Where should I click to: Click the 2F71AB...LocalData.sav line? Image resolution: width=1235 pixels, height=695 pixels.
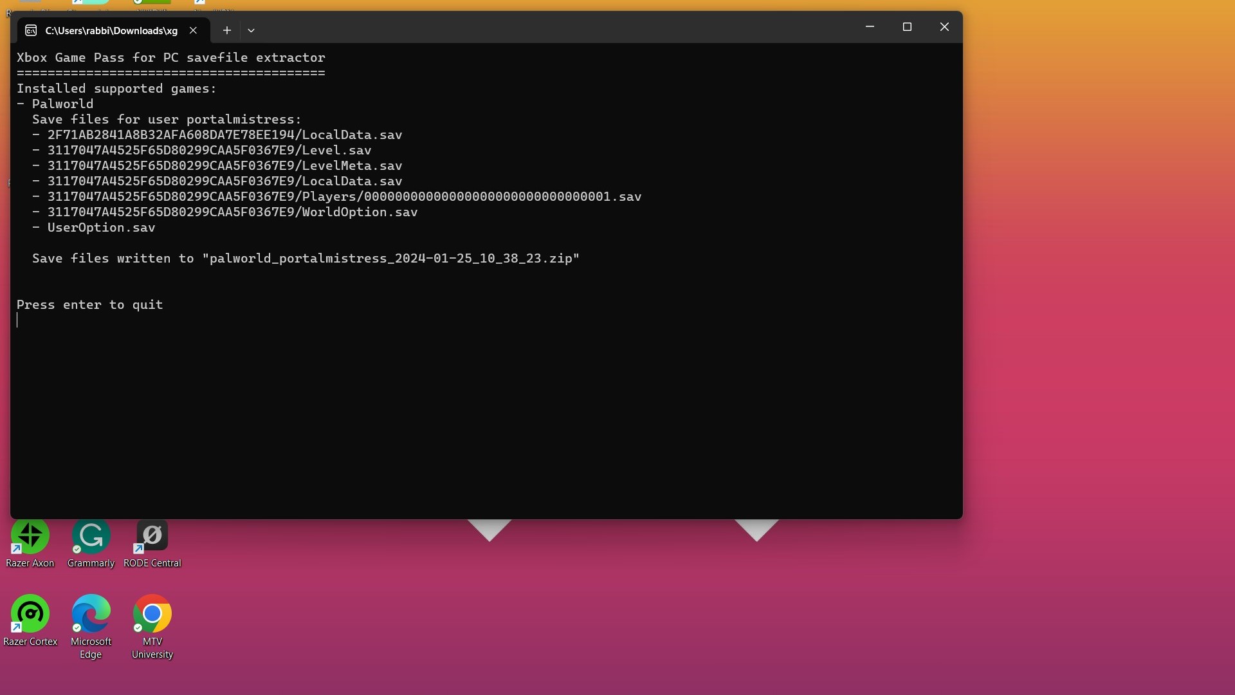pyautogui.click(x=217, y=134)
